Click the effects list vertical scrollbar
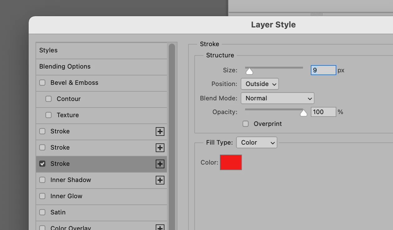Image resolution: width=393 pixels, height=230 pixels. 172,137
